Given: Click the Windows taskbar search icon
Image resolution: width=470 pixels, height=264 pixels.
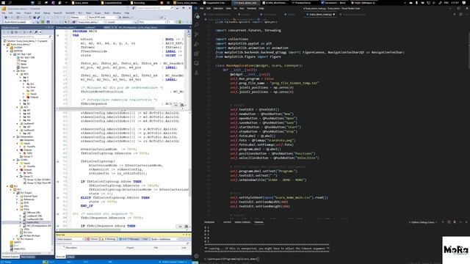Looking at the screenshot, I should [10, 2].
